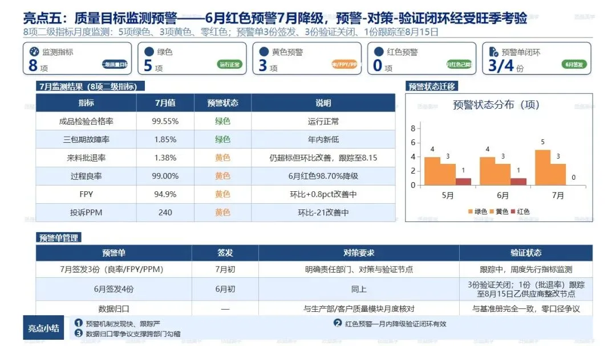
Task: Click the 预警状态 column header
Action: pyautogui.click(x=223, y=102)
